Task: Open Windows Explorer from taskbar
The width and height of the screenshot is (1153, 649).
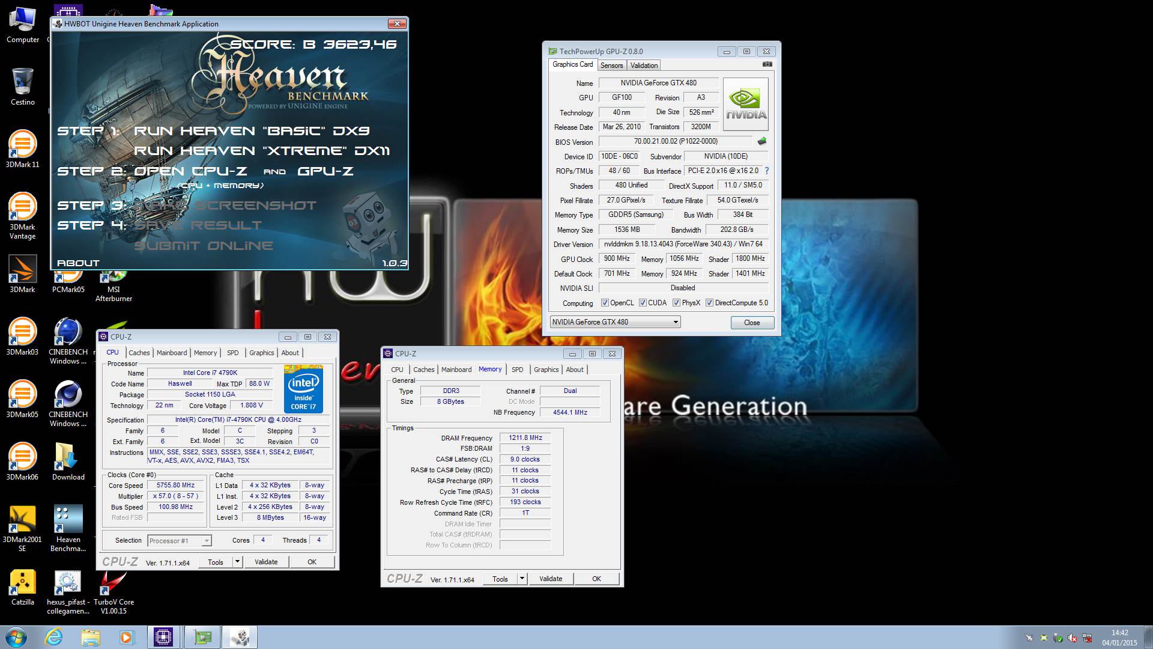Action: tap(90, 637)
